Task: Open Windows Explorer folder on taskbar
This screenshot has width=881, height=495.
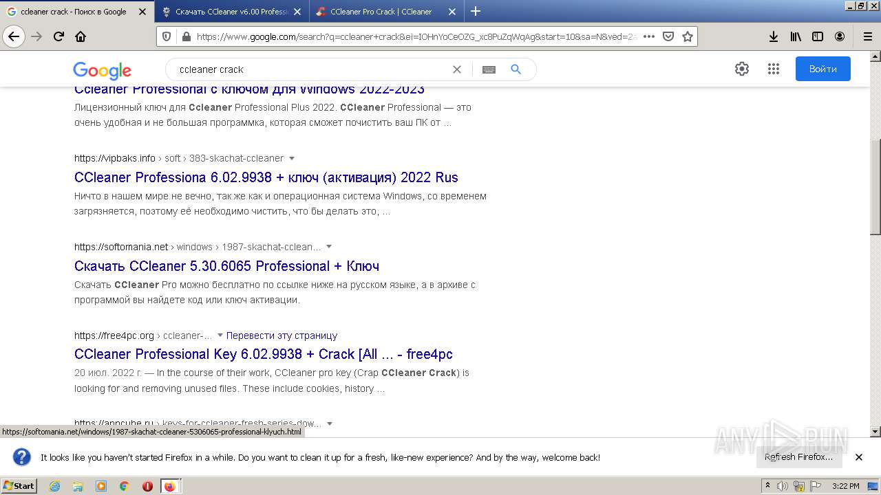Action: pos(78,486)
